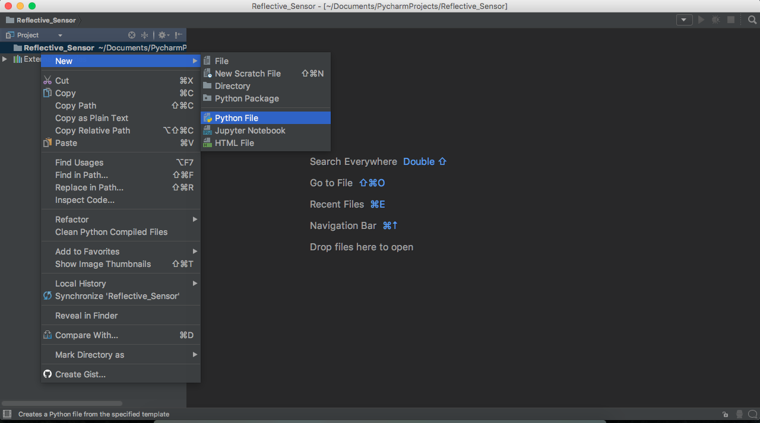The height and width of the screenshot is (423, 760).
Task: Click the Jupyter Notebook file icon
Action: pyautogui.click(x=207, y=131)
